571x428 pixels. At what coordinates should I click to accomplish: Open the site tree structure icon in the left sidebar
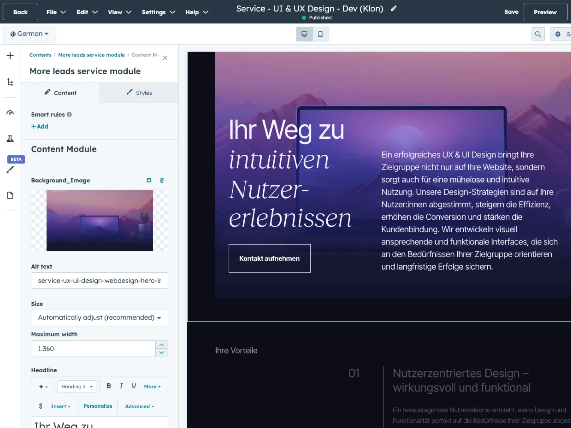pyautogui.click(x=10, y=82)
